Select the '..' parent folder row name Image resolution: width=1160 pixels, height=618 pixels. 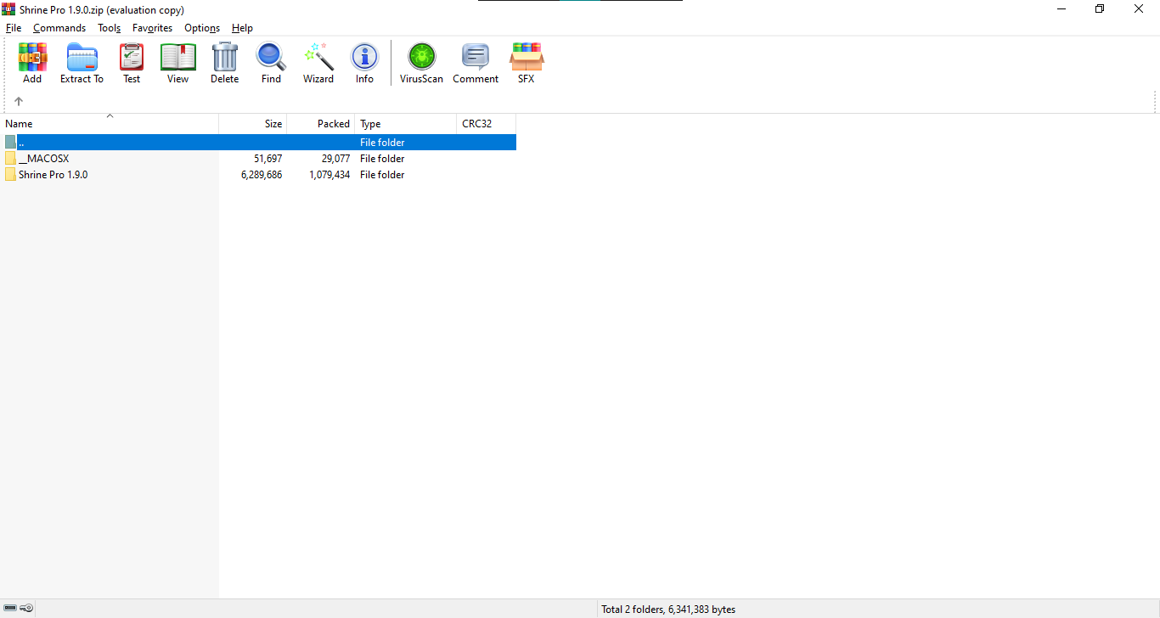(21, 143)
